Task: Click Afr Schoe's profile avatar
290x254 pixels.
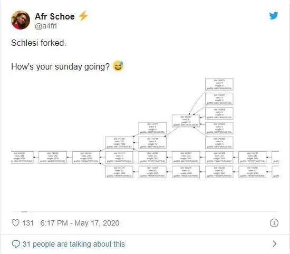Action: point(21,20)
